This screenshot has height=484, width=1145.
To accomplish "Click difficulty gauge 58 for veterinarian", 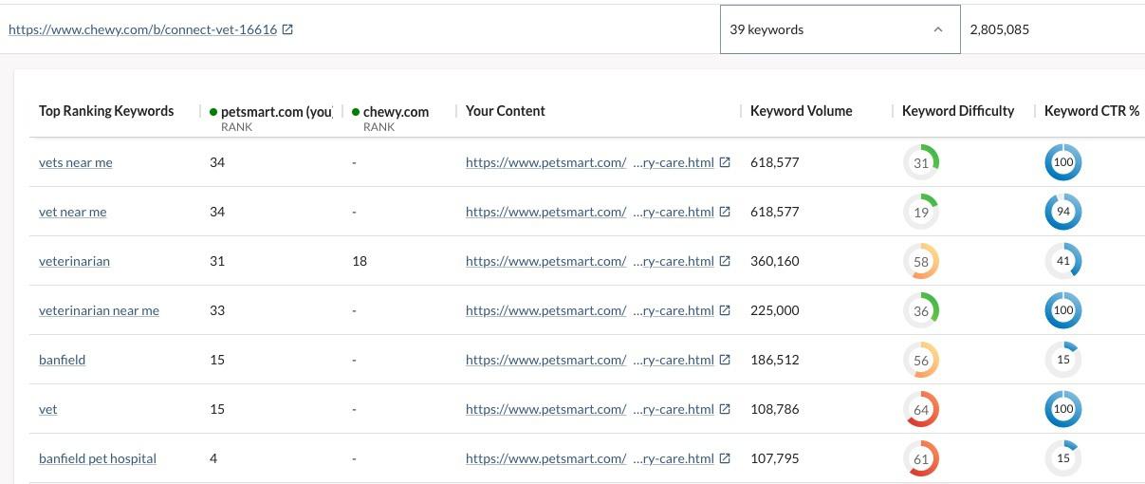I will [920, 261].
